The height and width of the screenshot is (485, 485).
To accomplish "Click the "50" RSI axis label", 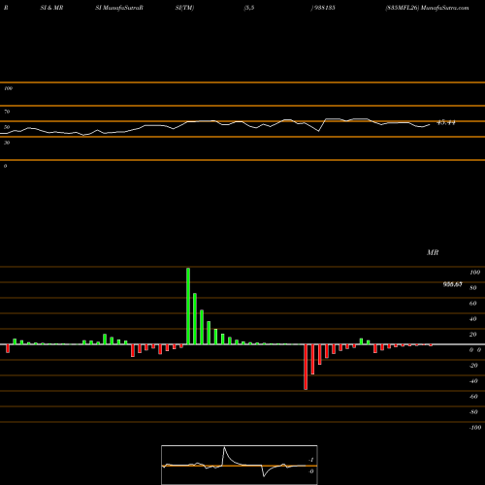I will (x=7, y=127).
